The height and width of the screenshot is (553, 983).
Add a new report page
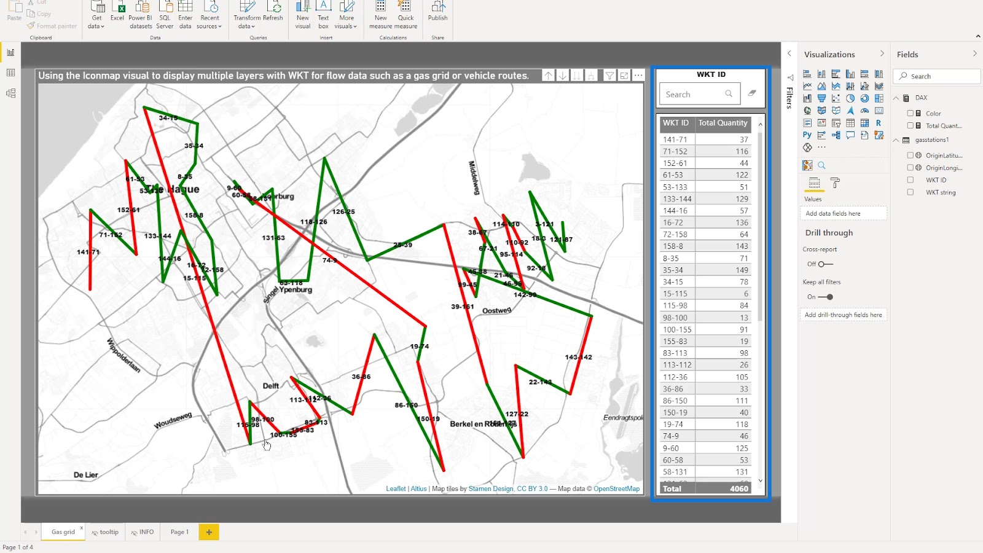coord(209,532)
